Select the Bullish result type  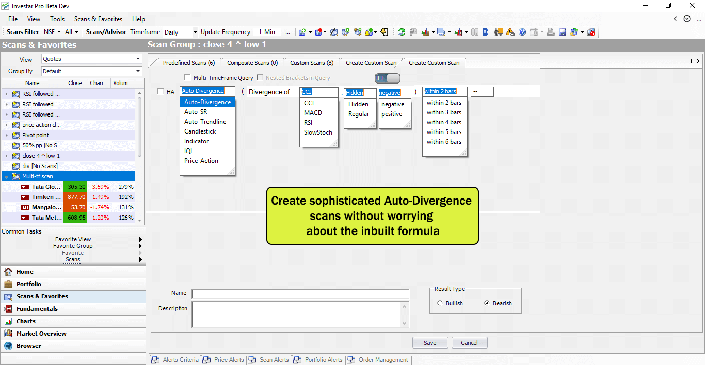(440, 303)
